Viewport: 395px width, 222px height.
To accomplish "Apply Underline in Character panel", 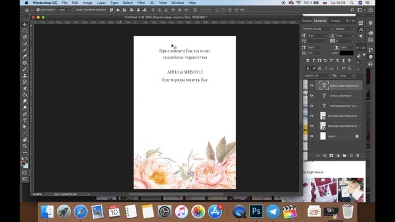I will click(343, 60).
